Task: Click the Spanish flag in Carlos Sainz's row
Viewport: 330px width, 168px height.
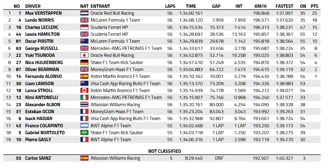Action: [x=84, y=158]
